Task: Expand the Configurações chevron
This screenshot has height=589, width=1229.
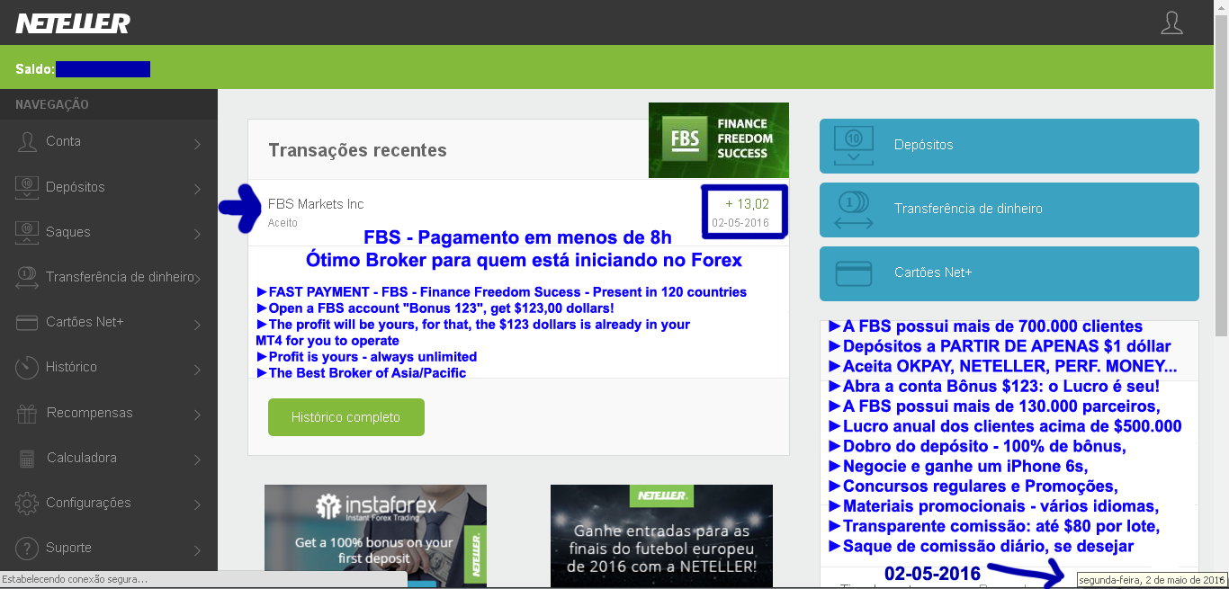Action: point(197,504)
